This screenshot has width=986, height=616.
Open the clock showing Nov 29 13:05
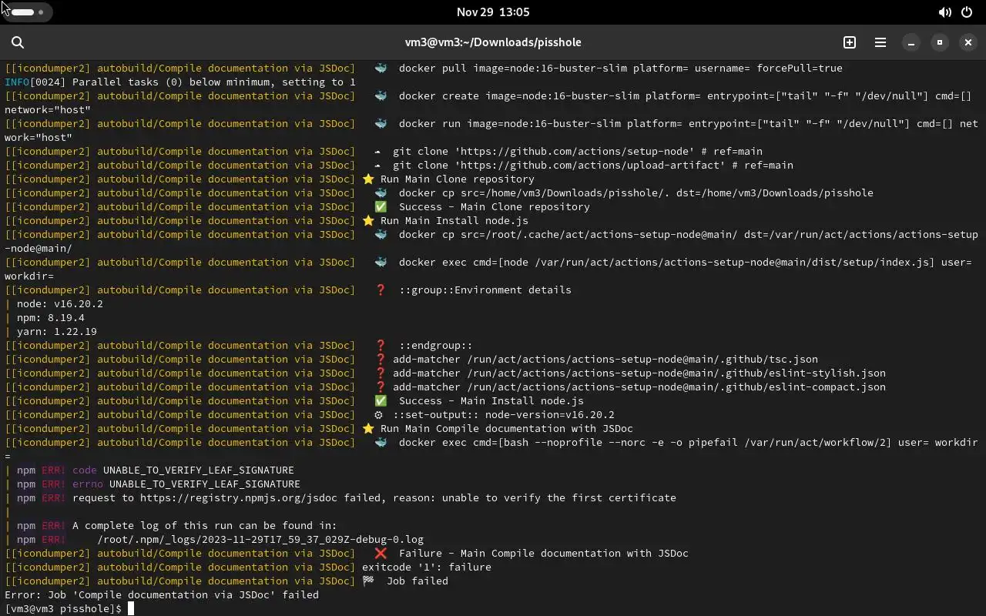(x=493, y=12)
